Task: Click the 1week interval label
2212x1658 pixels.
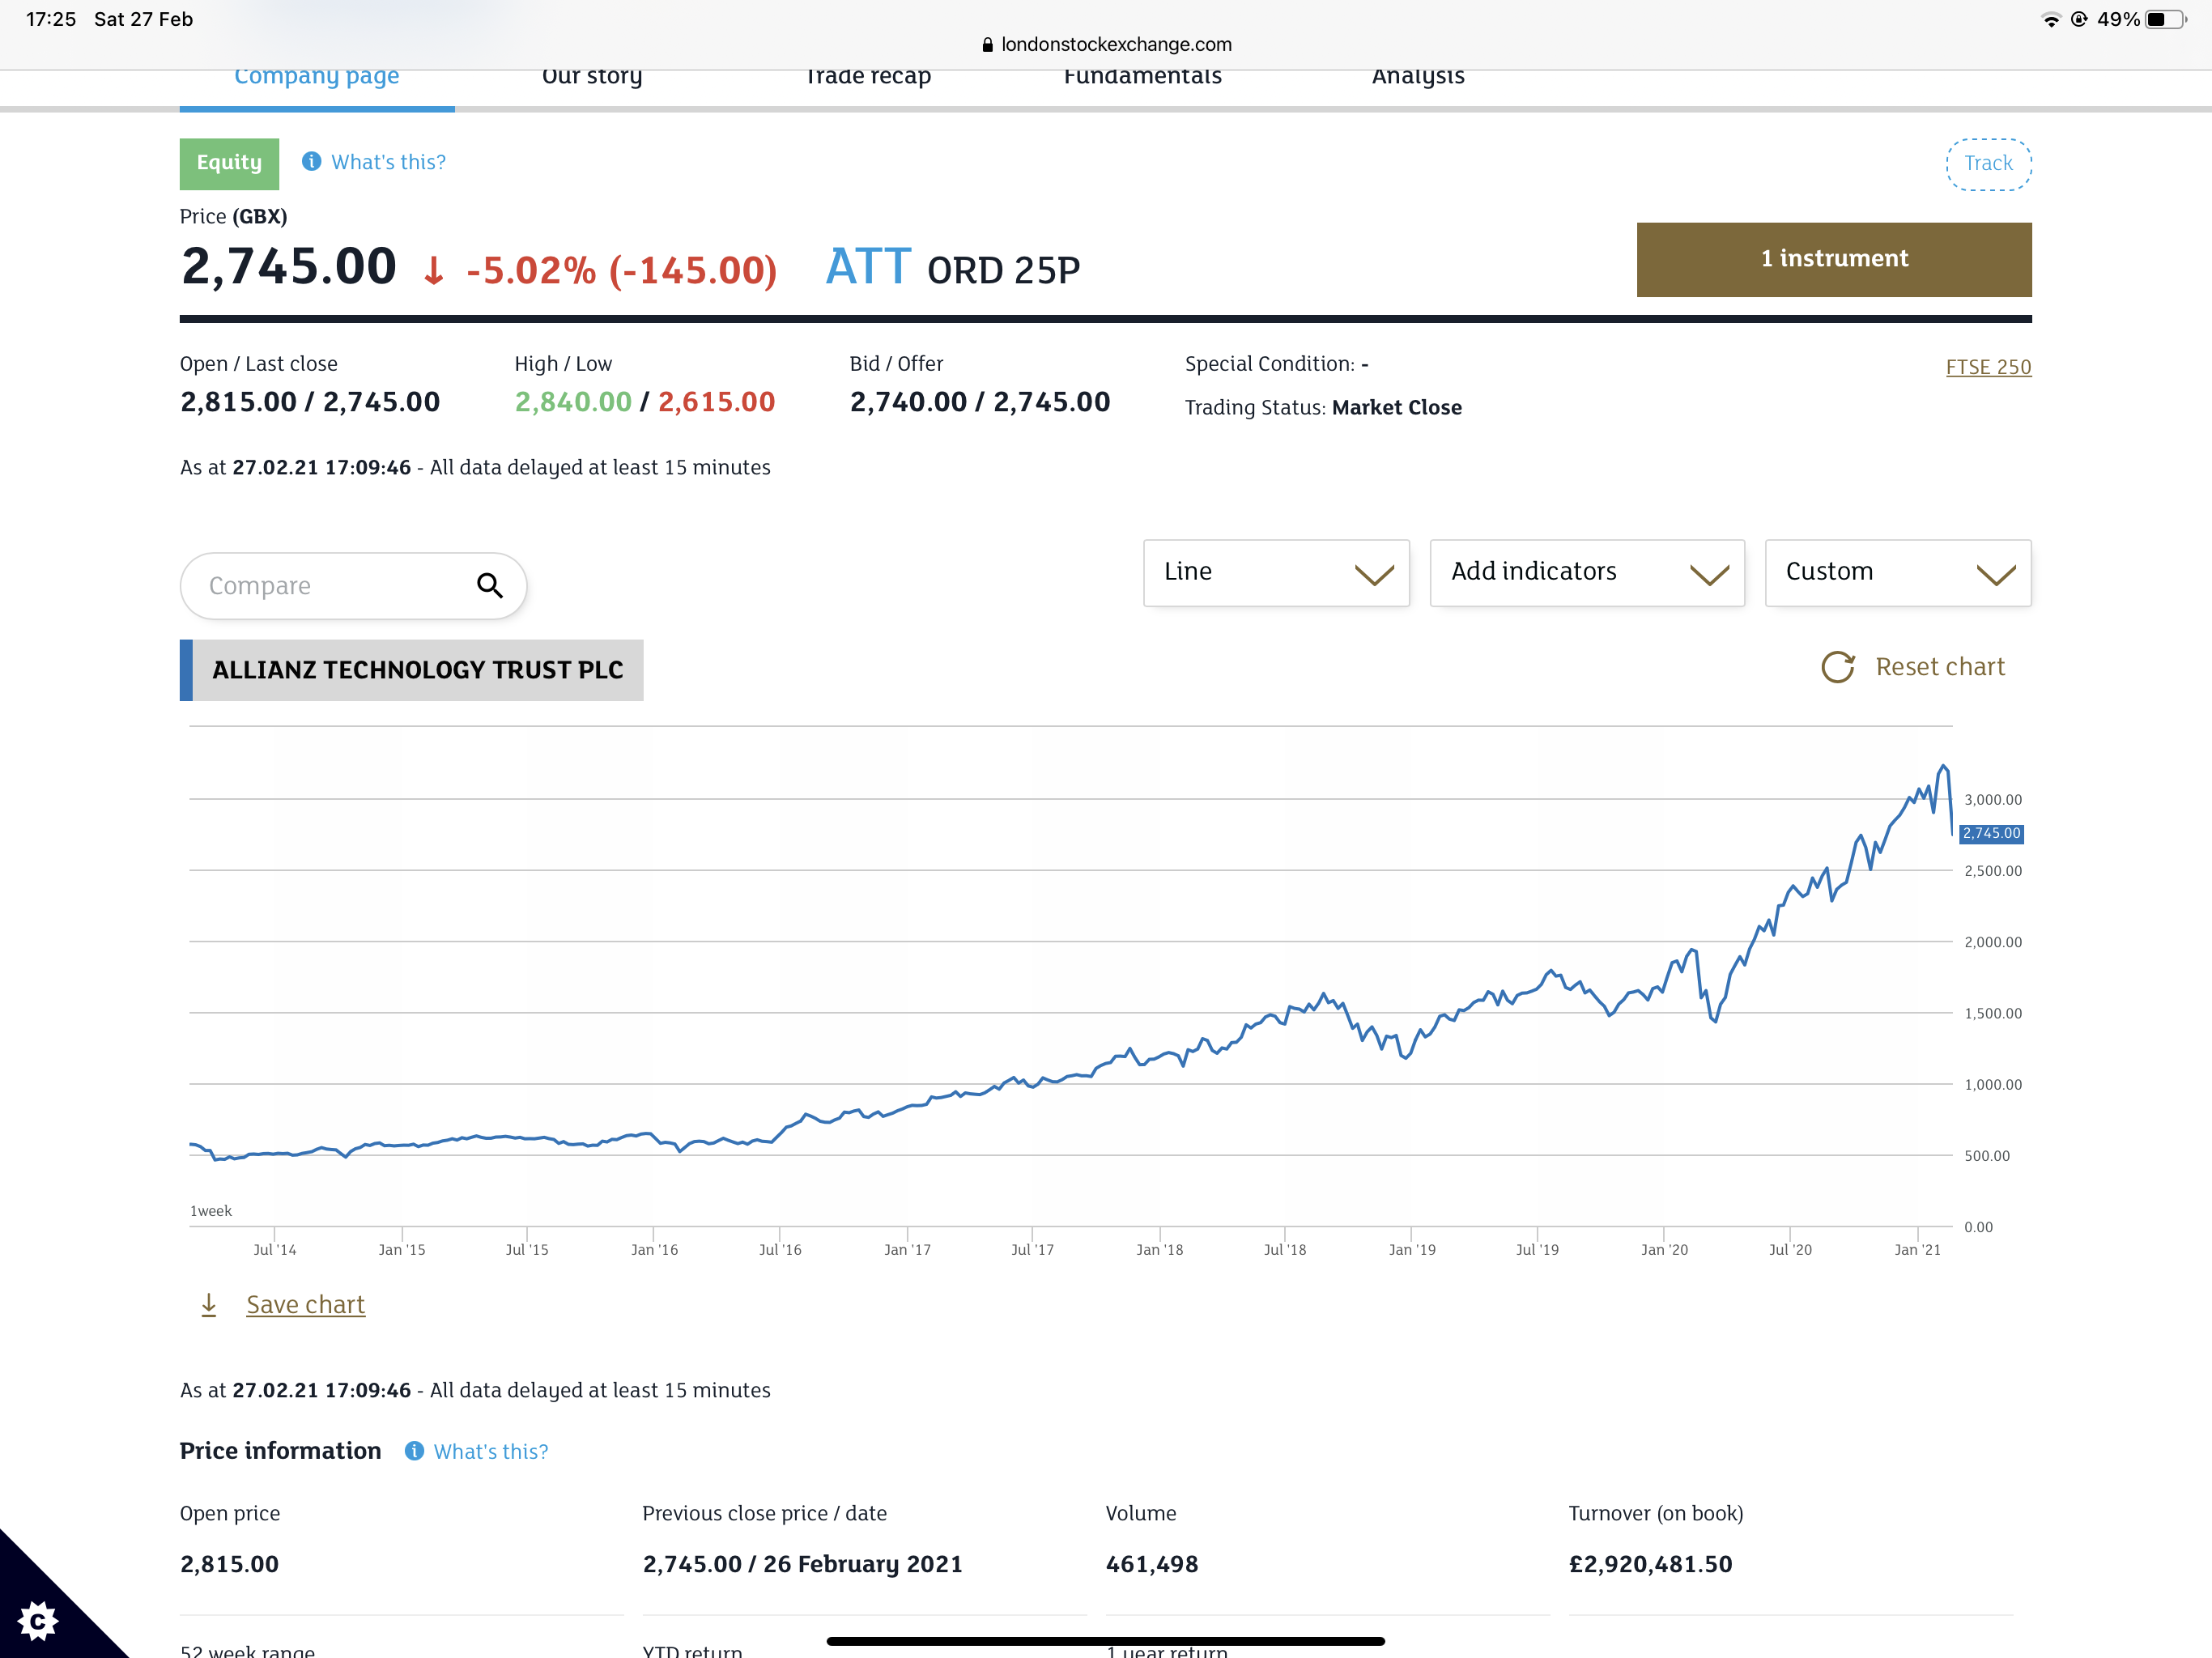Action: (211, 1211)
